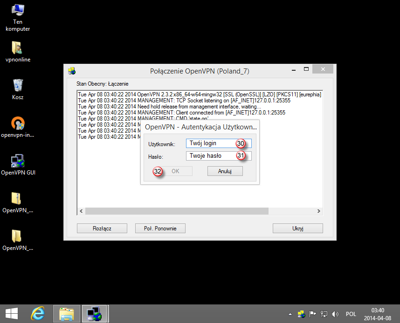This screenshot has height=323, width=400.
Task: Open the volume speaker tray icon
Action: coord(335,314)
